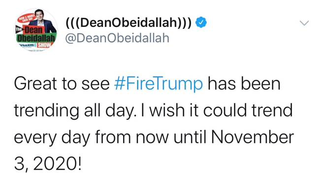Click the red Dean banner in avatar
The height and width of the screenshot is (180, 322).
pos(33,30)
